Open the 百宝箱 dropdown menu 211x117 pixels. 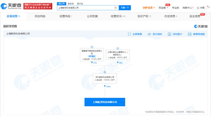click(x=163, y=8)
